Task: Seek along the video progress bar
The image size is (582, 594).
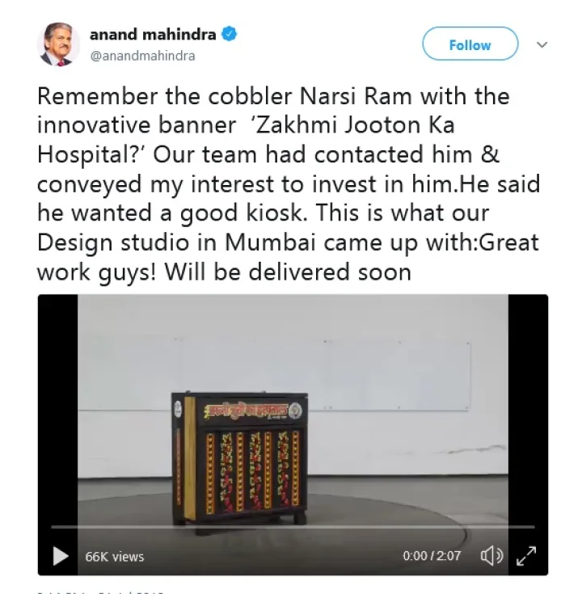Action: [293, 527]
